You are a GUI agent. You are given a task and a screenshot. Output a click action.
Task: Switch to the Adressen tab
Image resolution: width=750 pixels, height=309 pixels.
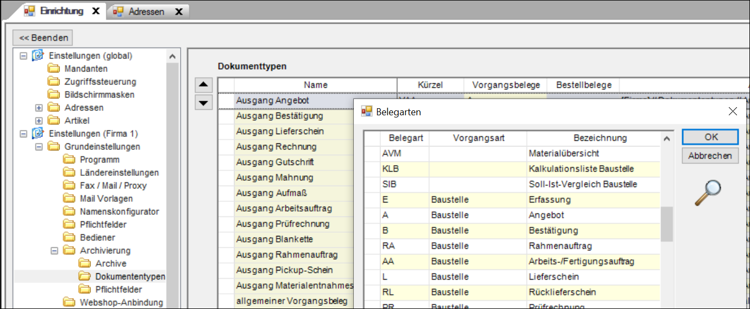pos(145,11)
